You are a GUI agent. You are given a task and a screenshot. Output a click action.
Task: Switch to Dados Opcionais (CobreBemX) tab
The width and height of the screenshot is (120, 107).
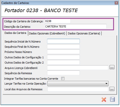coord(47,33)
